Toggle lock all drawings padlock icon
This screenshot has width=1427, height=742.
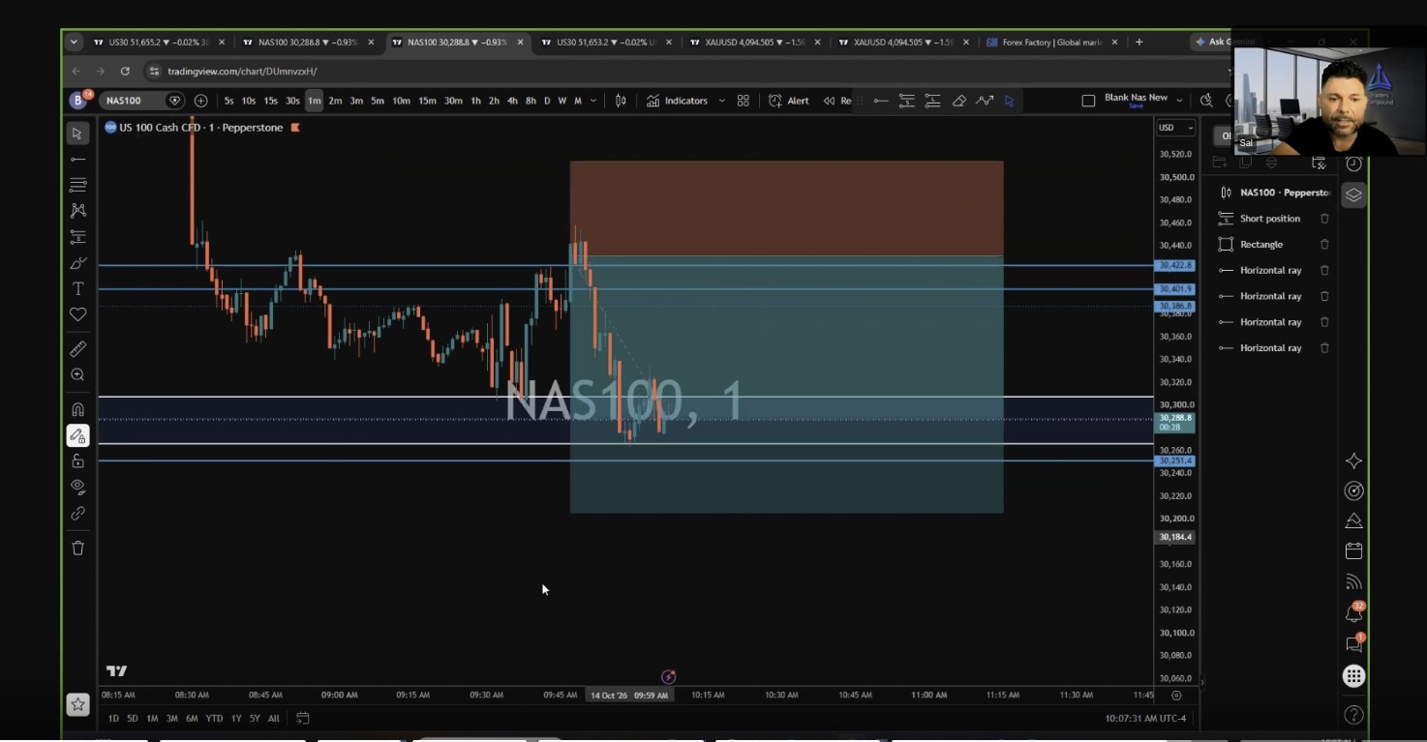tap(77, 461)
